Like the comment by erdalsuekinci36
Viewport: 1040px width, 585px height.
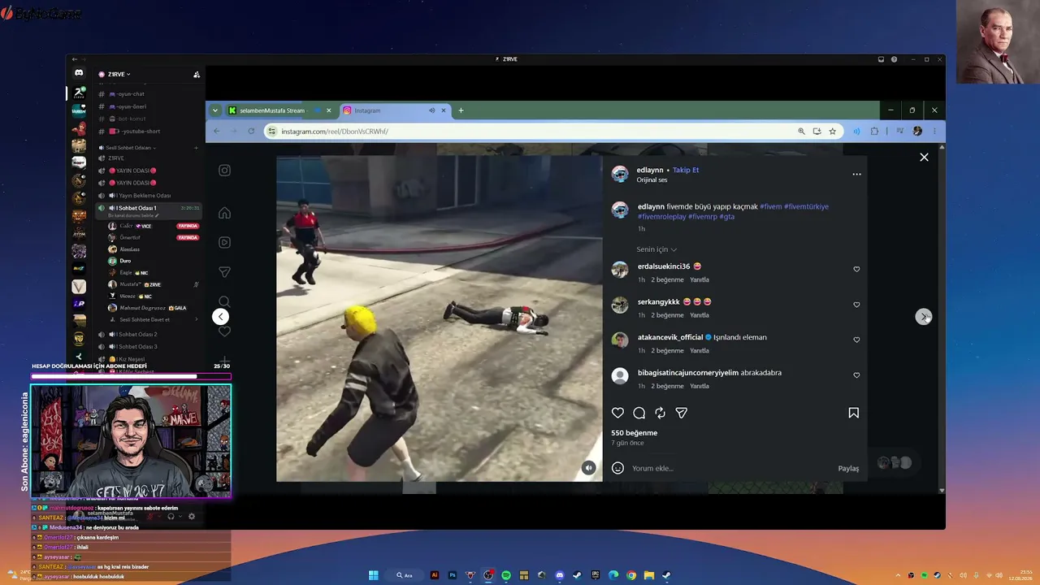856,269
